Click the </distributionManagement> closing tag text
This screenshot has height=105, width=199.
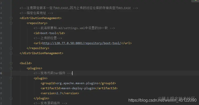tap(41, 53)
